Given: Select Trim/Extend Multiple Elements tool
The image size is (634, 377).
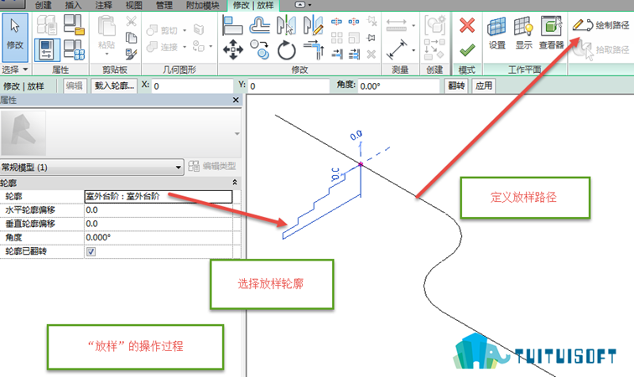Looking at the screenshot, I should 354,54.
